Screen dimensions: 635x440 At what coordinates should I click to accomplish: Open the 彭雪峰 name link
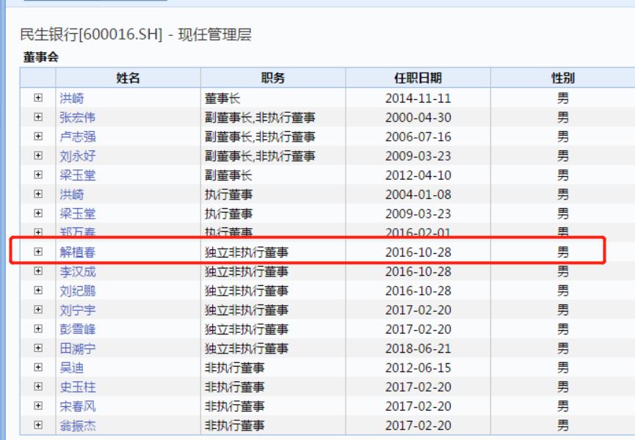(77, 329)
